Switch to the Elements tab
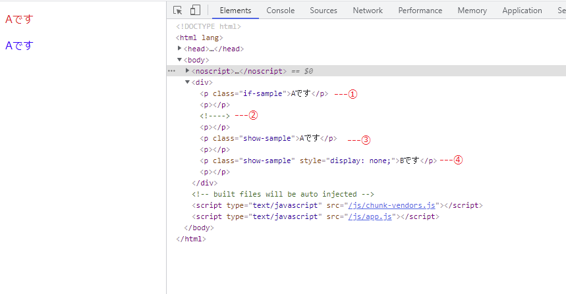 coord(235,11)
